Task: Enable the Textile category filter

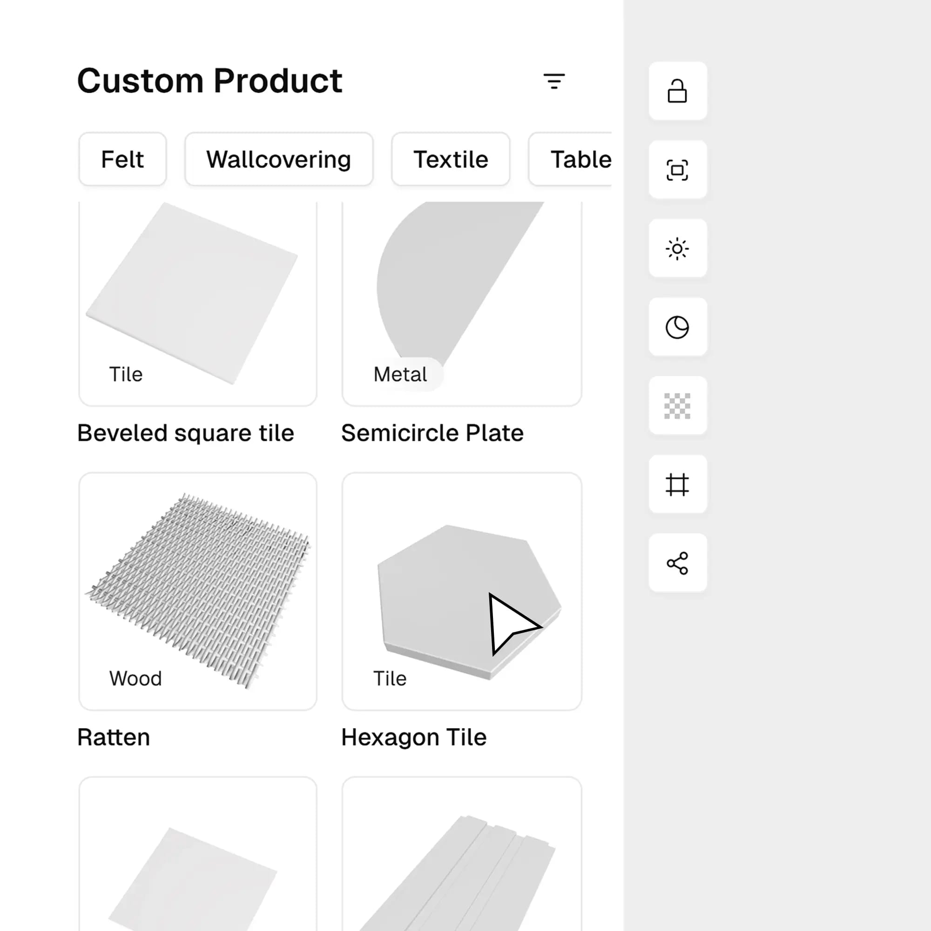Action: click(450, 159)
